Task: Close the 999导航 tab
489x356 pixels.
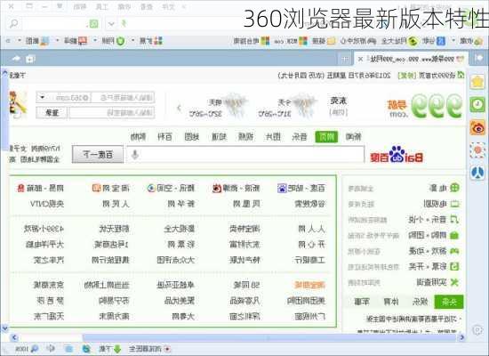Action: click(x=360, y=59)
